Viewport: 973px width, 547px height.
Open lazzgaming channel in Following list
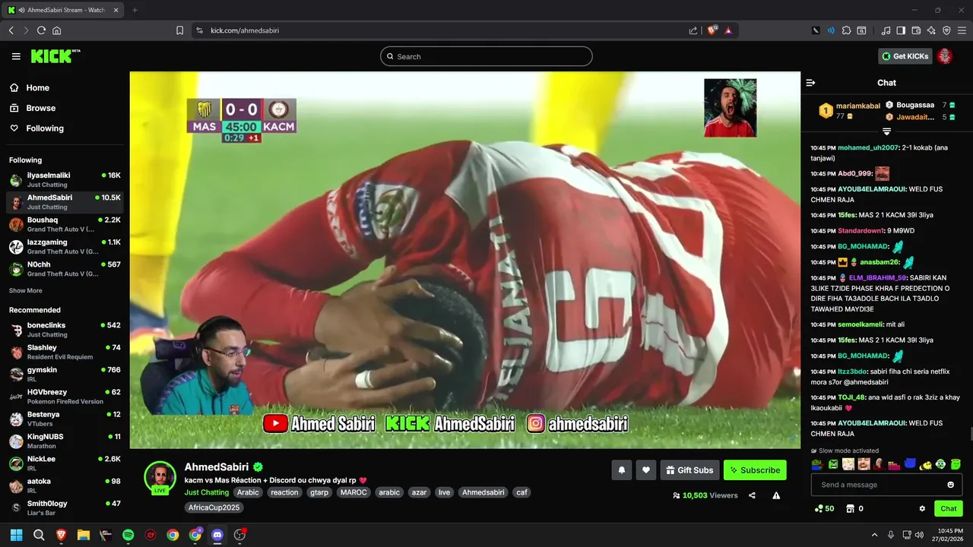[65, 246]
